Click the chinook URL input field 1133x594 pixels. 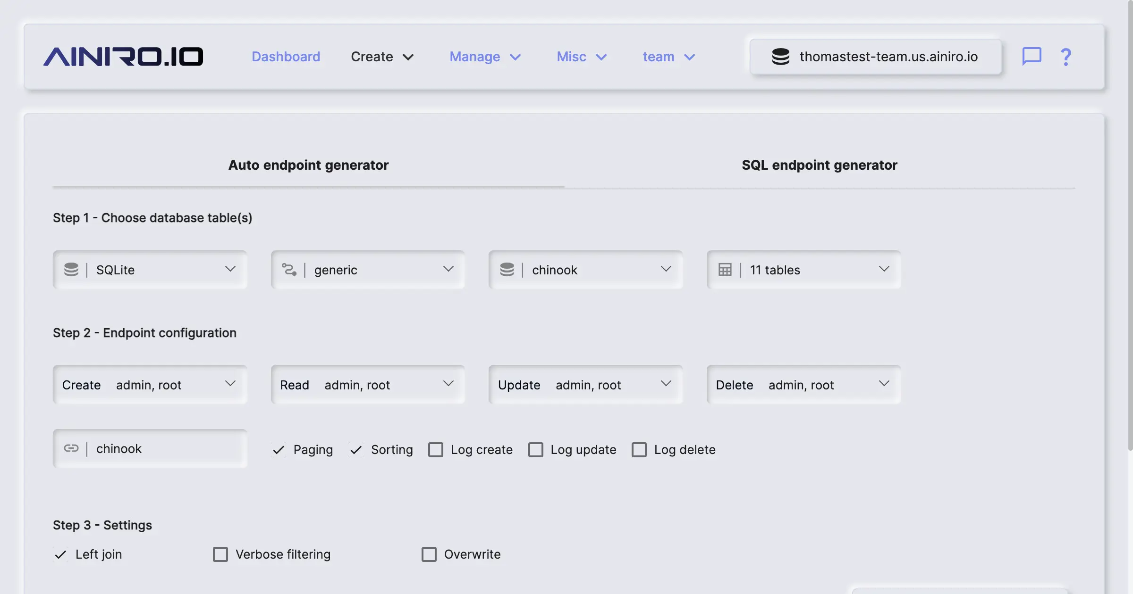(150, 448)
